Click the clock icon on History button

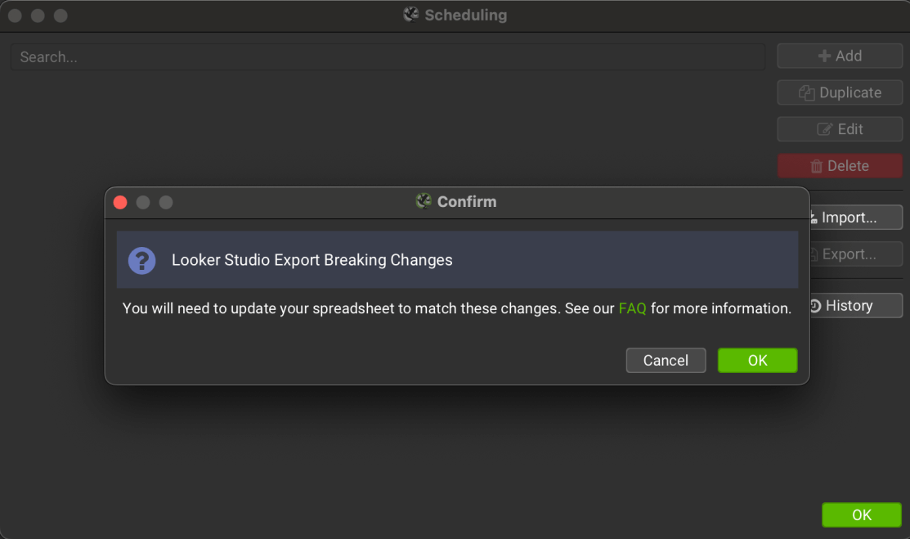[x=815, y=306]
